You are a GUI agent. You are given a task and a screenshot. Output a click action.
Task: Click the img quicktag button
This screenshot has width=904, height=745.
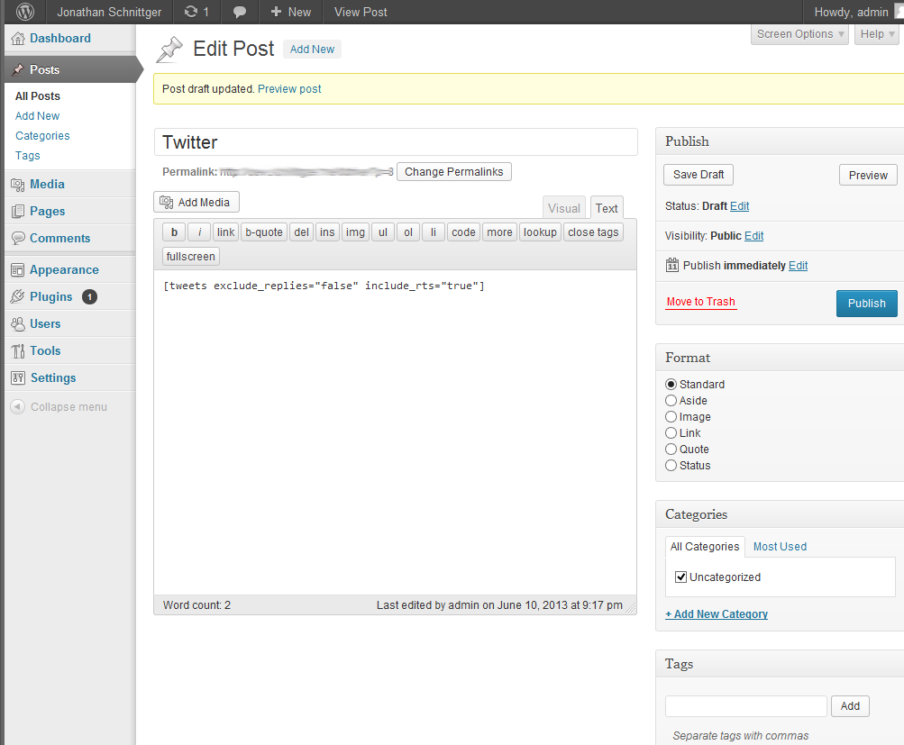pyautogui.click(x=355, y=232)
